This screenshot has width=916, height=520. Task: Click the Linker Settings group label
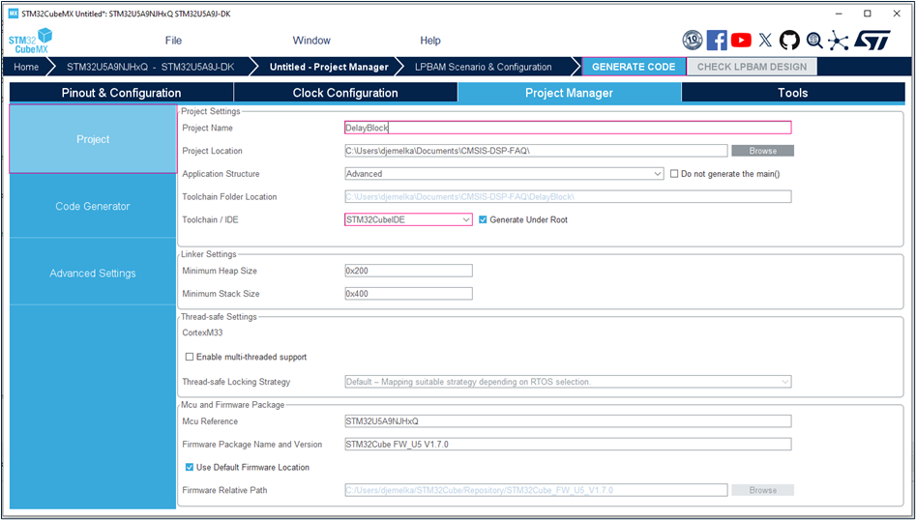tap(209, 254)
